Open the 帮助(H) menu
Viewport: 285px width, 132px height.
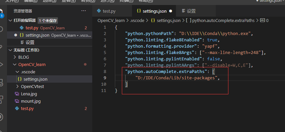click(x=145, y=1)
